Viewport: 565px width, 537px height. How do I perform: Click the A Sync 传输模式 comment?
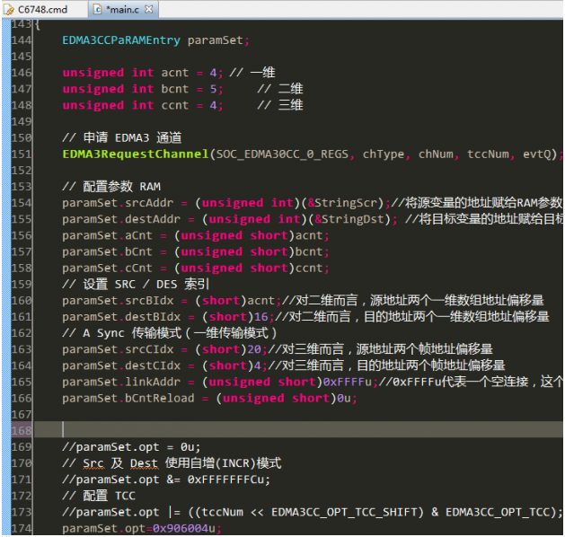coord(170,333)
